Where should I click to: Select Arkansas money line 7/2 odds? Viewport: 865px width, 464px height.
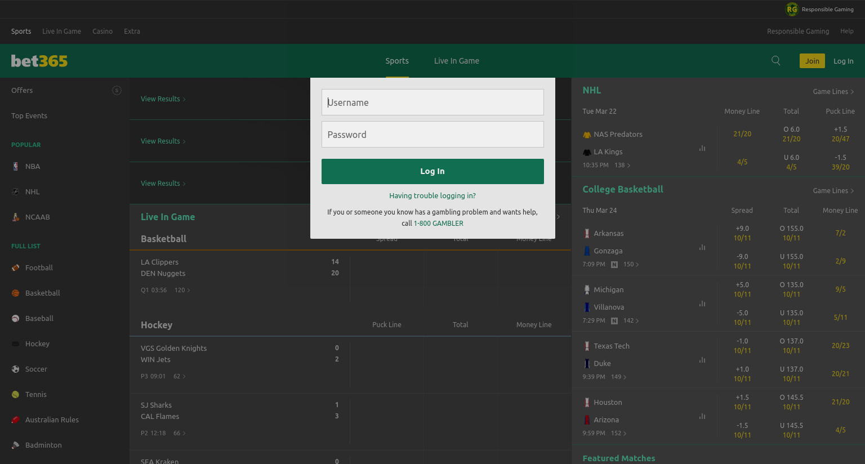click(x=840, y=233)
